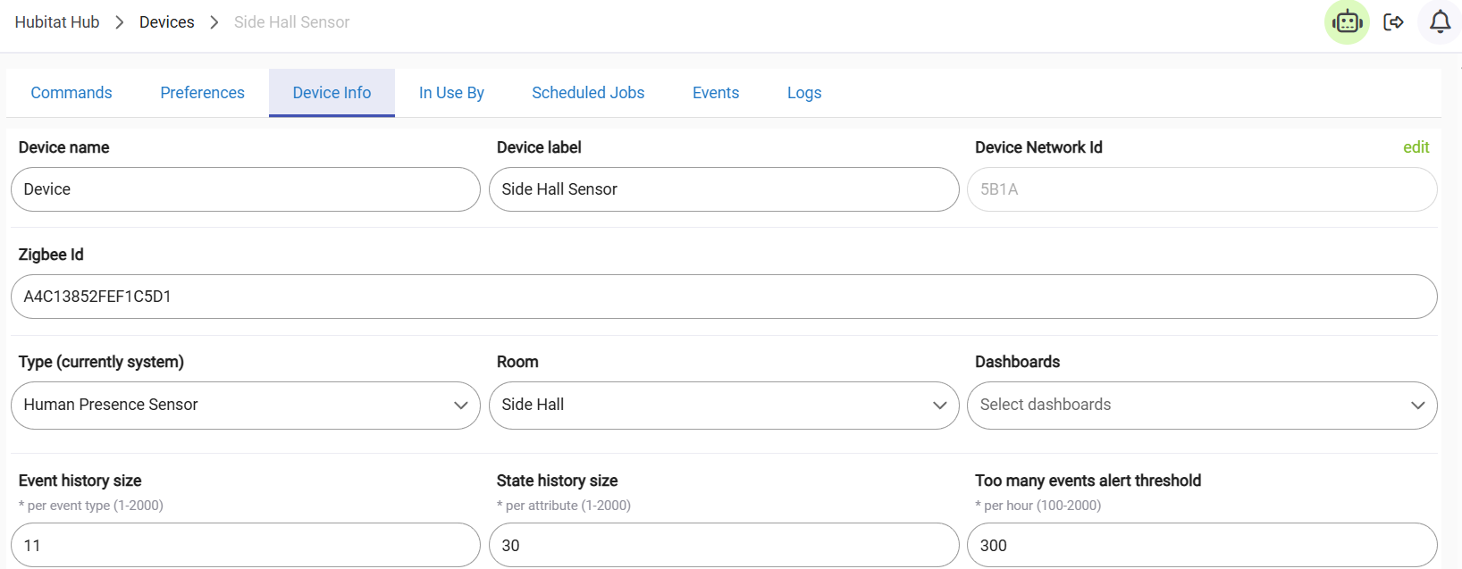This screenshot has height=569, width=1462.
Task: View the Scheduled Jobs tab
Action: (x=588, y=93)
